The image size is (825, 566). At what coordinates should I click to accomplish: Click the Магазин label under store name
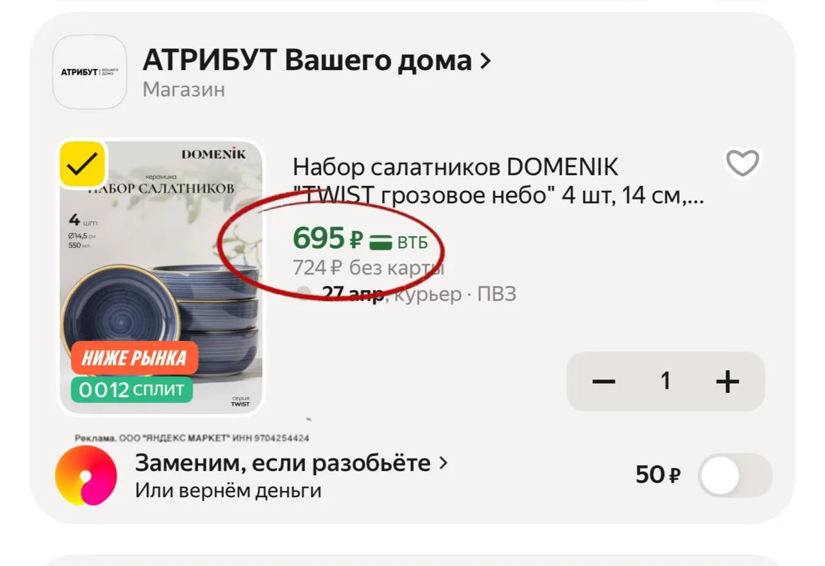click(184, 90)
